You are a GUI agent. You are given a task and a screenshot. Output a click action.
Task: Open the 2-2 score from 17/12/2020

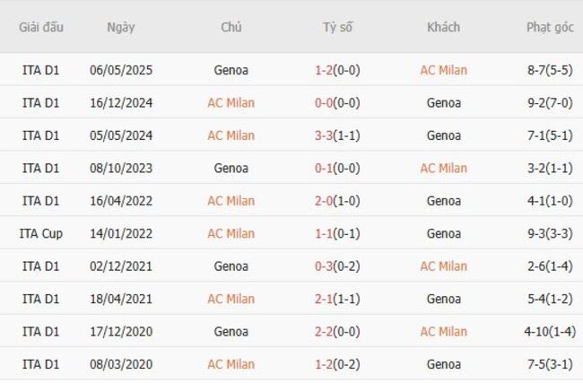coord(337,331)
